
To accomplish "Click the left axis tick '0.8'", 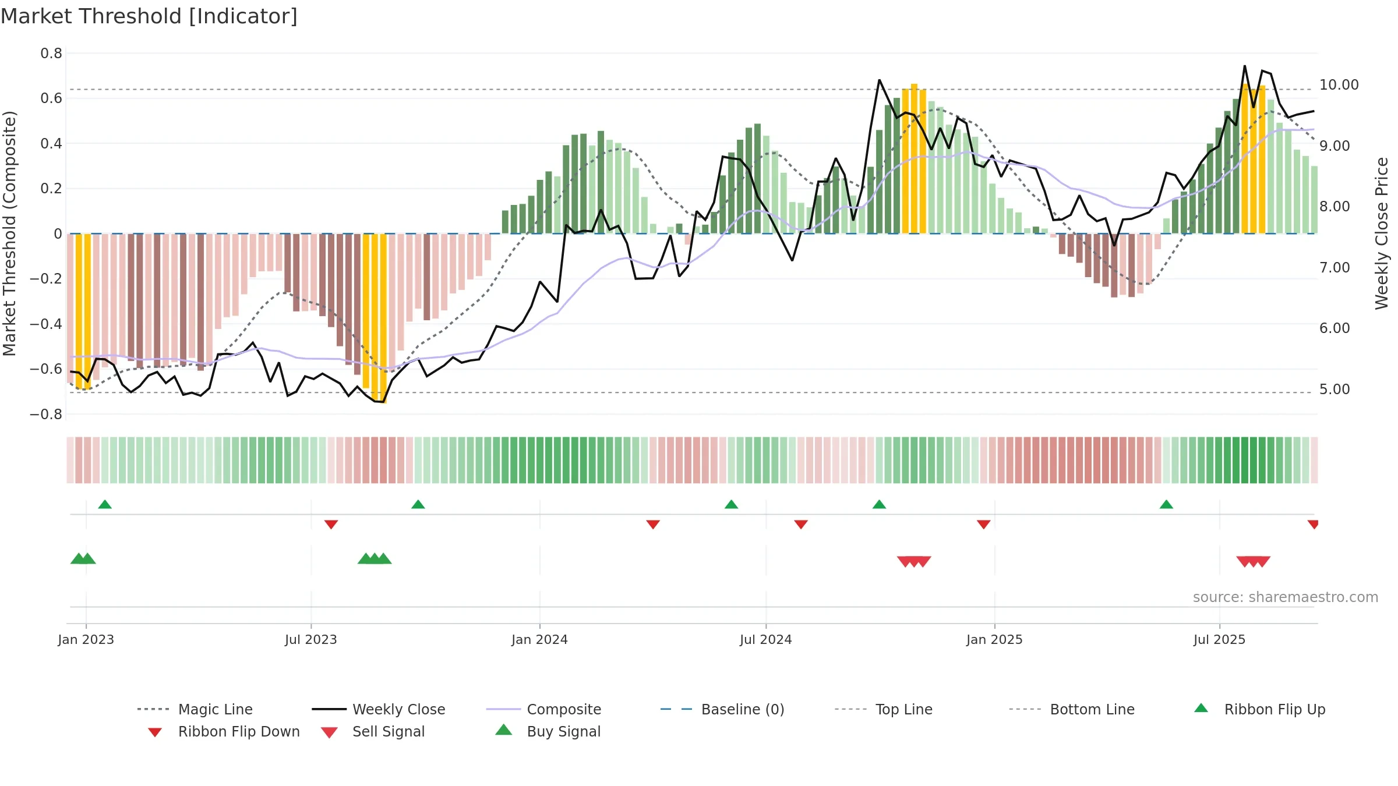I will pyautogui.click(x=51, y=54).
